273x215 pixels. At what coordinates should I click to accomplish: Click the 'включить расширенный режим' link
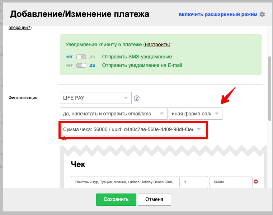click(x=218, y=14)
